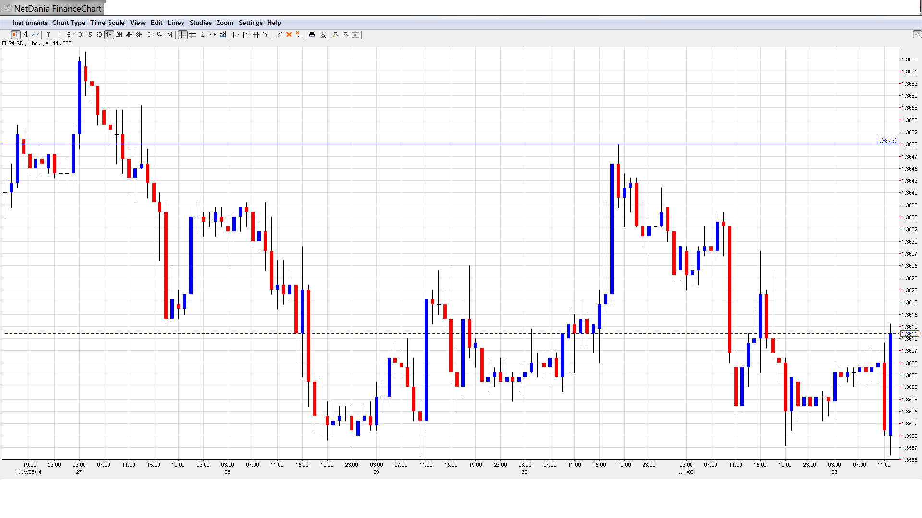Click the grey diagonal lines icon
Image resolution: width=922 pixels, height=518 pixels.
tap(279, 35)
